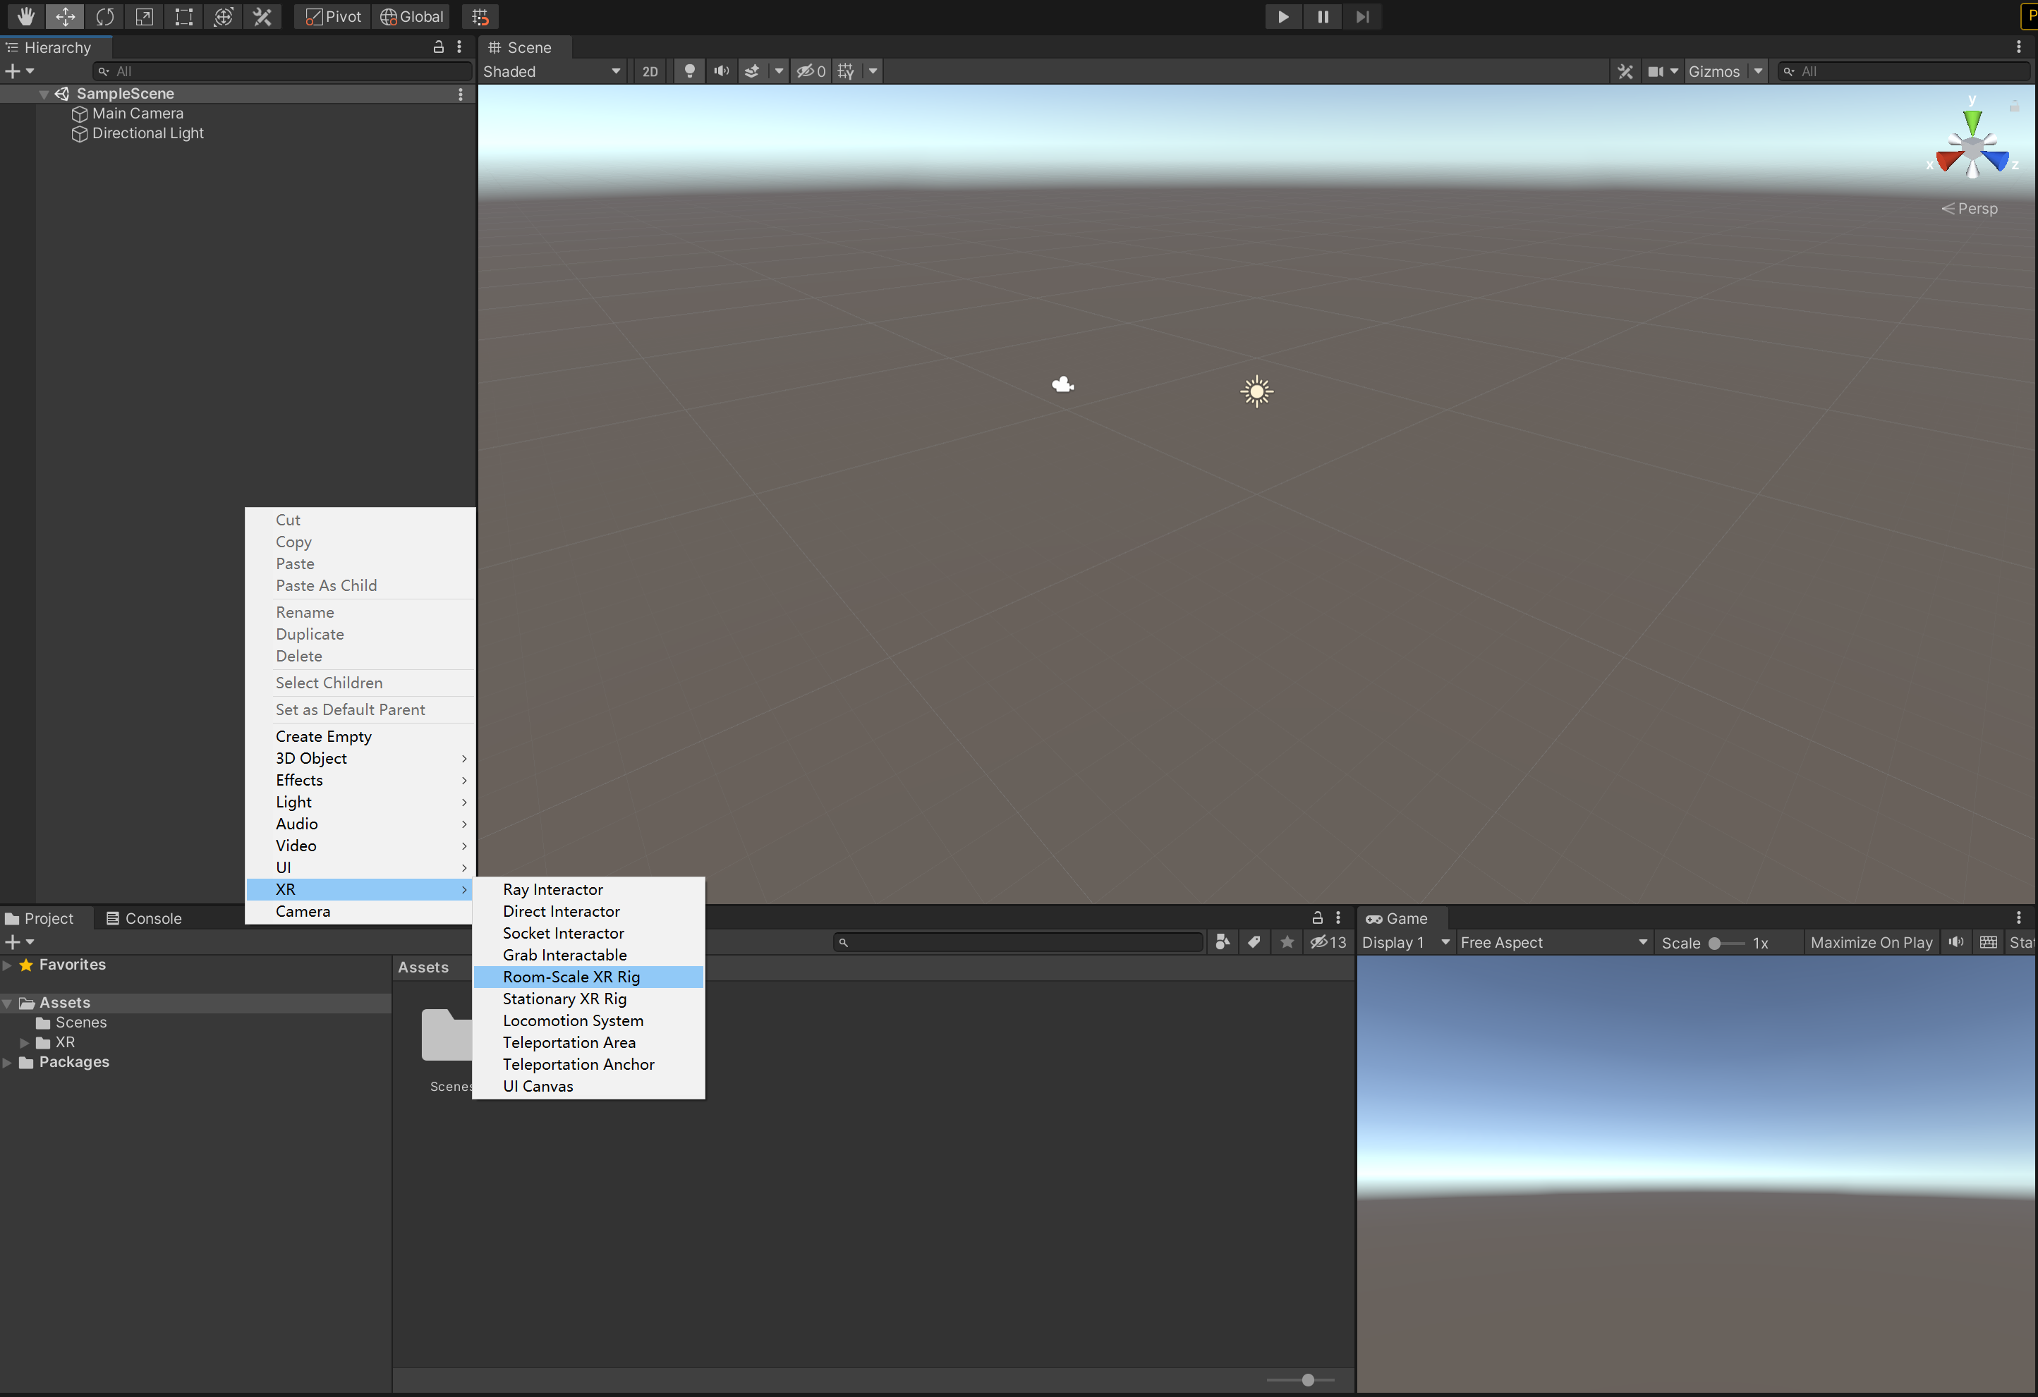Screen dimensions: 2038x1397
Task: Toggle scene audio on or off
Action: click(721, 72)
